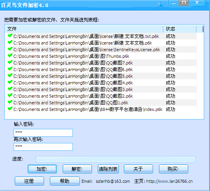Click 成功 status of QQ图1.p6k row

[171, 103]
